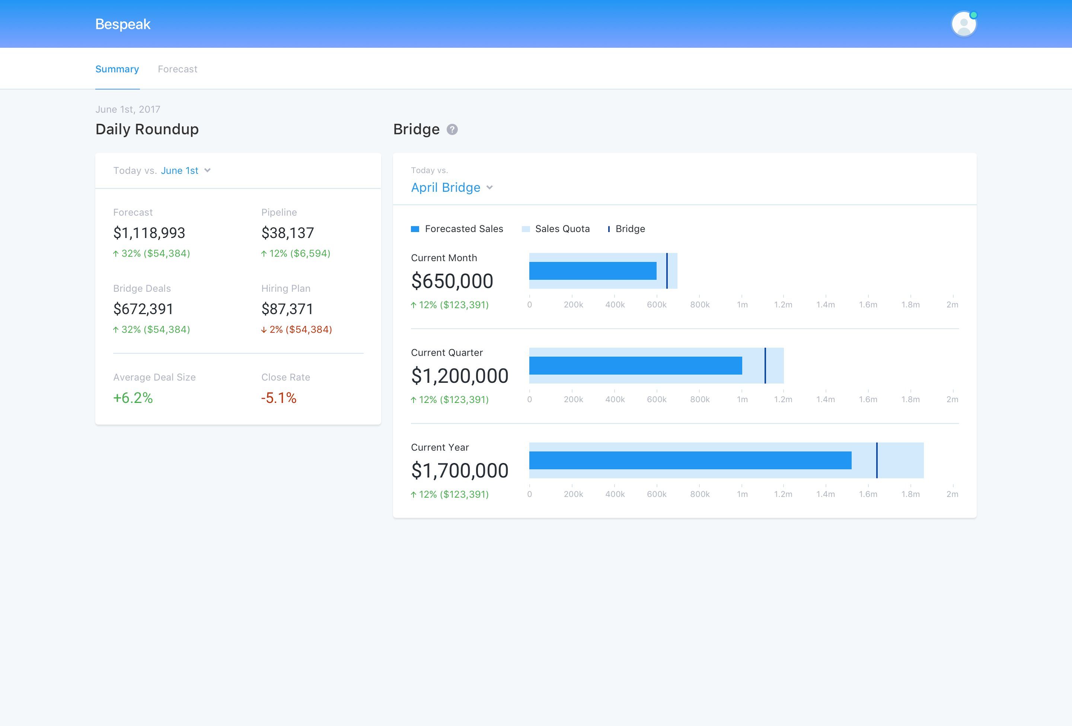This screenshot has height=726, width=1072.
Task: Click the green online status dot
Action: point(973,15)
